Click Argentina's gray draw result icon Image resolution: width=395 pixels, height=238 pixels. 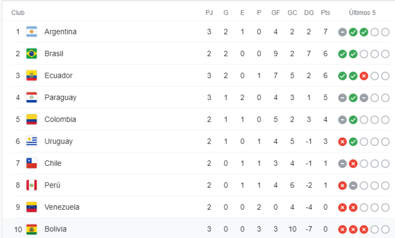pyautogui.click(x=342, y=32)
